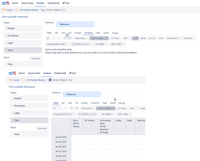This screenshot has width=200, height=161.
Task: Click the redo icon in the top toolbar
Action: click(x=59, y=38)
